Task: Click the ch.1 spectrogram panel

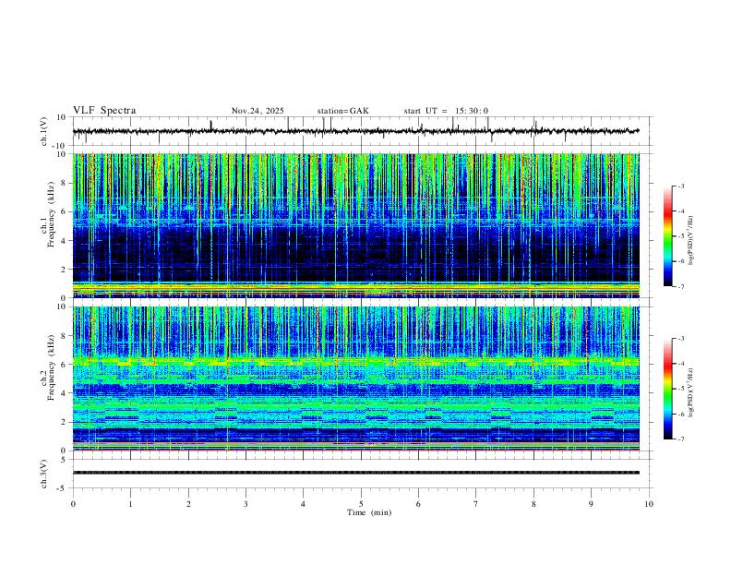Action: (356, 225)
